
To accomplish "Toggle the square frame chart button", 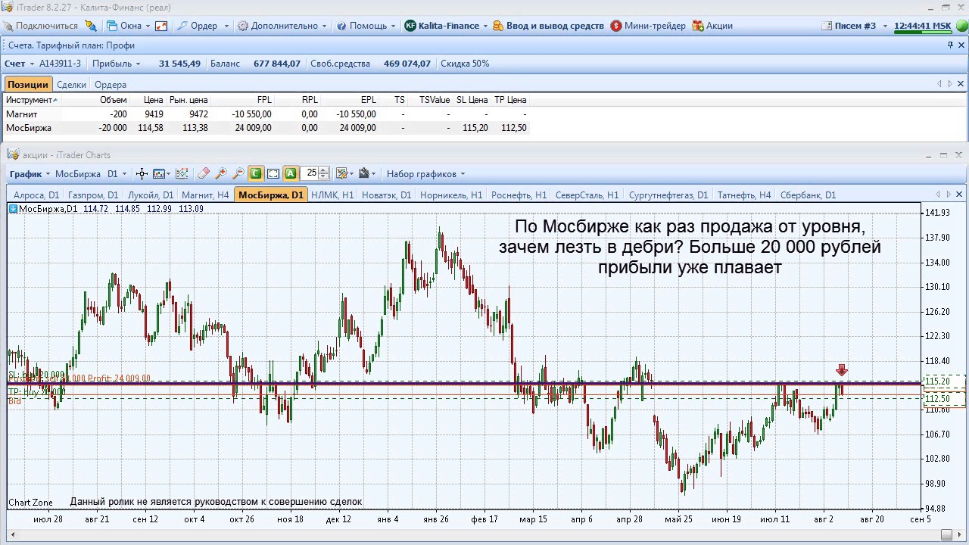I will [273, 174].
